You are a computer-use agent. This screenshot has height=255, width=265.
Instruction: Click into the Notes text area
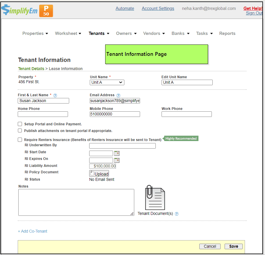(76, 202)
